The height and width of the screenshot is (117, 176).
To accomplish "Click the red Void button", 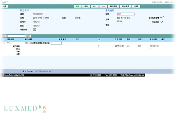I will click(x=103, y=6).
